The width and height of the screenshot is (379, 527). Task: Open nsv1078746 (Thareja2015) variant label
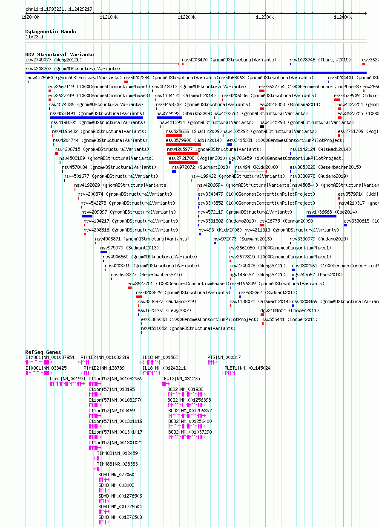point(320,60)
